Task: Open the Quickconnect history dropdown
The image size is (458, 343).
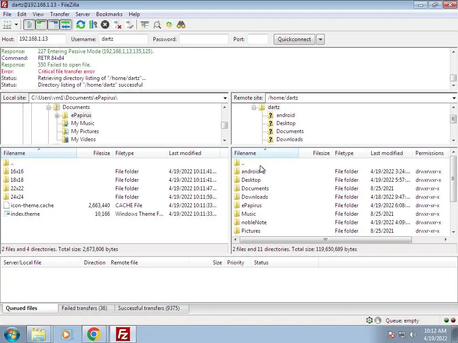Action: pos(320,39)
